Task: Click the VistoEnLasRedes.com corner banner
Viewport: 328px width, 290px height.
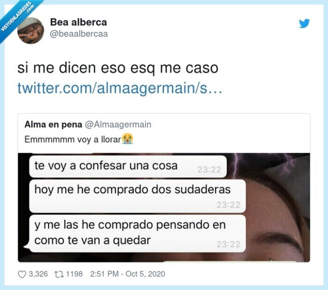Action: (x=18, y=18)
